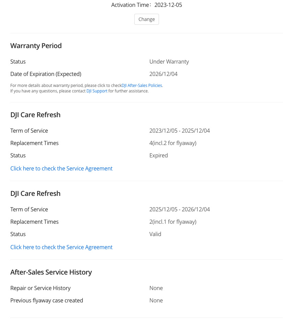This screenshot has height=322, width=296.
Task: Open the DJI Support link
Action: point(97,91)
